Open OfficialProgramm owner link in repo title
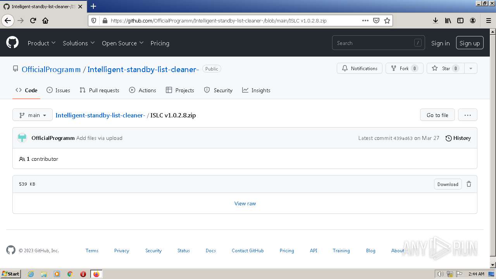 pyautogui.click(x=51, y=69)
